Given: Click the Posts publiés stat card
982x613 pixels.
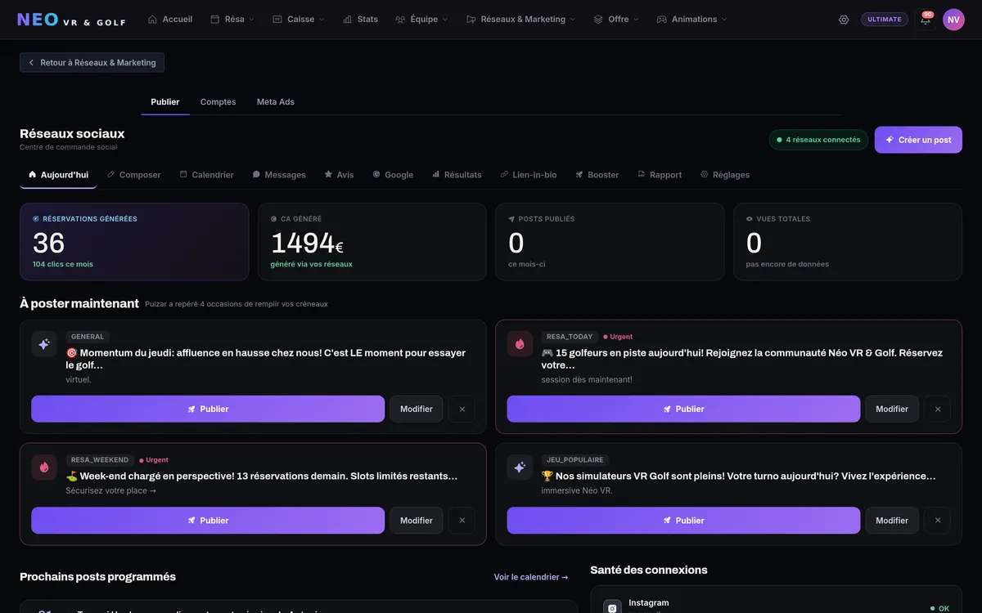Looking at the screenshot, I should tap(610, 242).
